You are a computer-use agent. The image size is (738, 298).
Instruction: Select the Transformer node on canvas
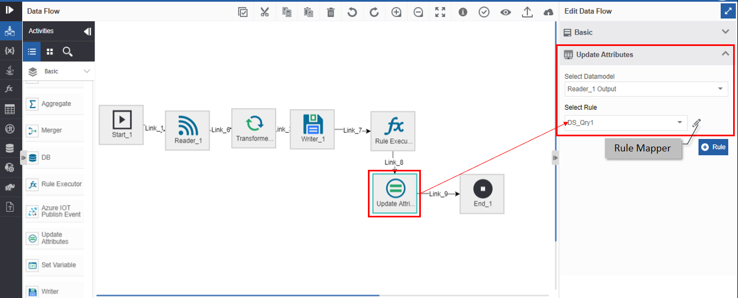pos(254,128)
